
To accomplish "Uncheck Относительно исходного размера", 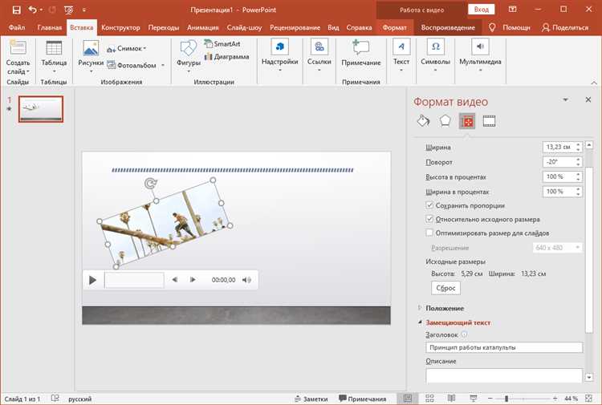I will (429, 219).
